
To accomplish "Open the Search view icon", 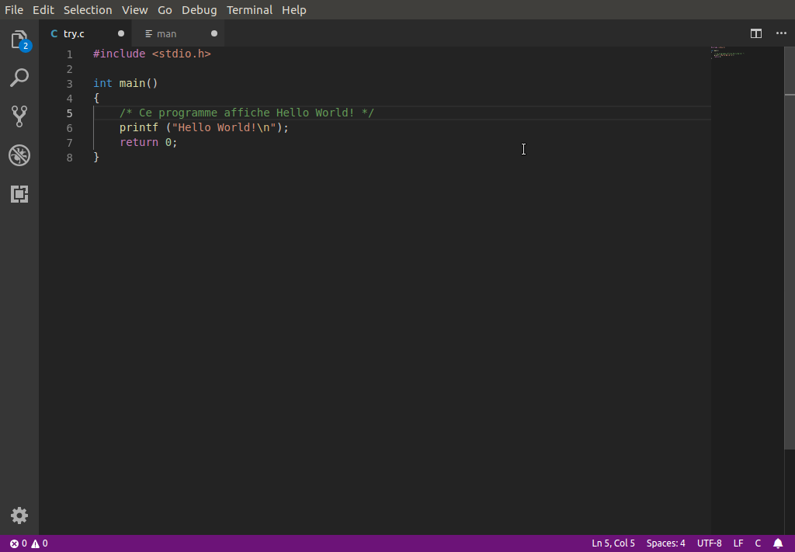I will 19,78.
